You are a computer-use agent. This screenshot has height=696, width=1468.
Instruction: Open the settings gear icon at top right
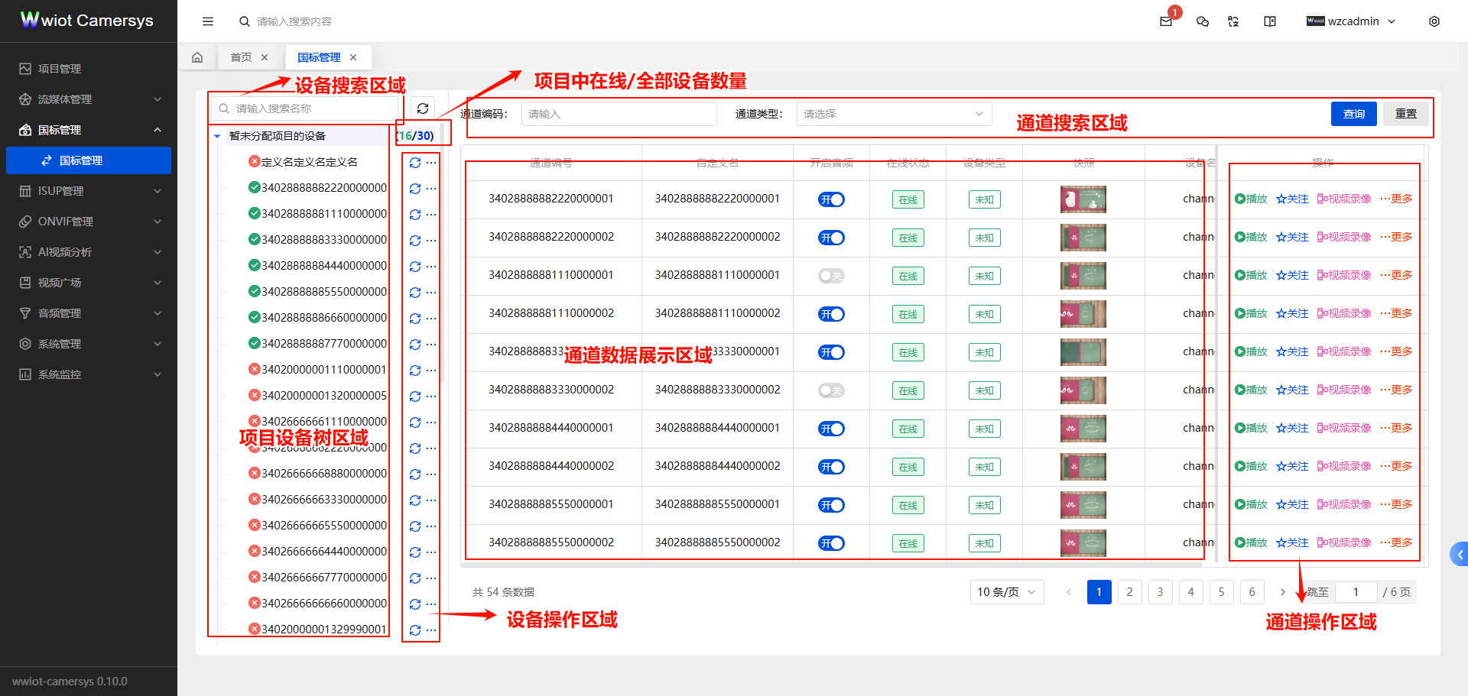coord(1434,21)
